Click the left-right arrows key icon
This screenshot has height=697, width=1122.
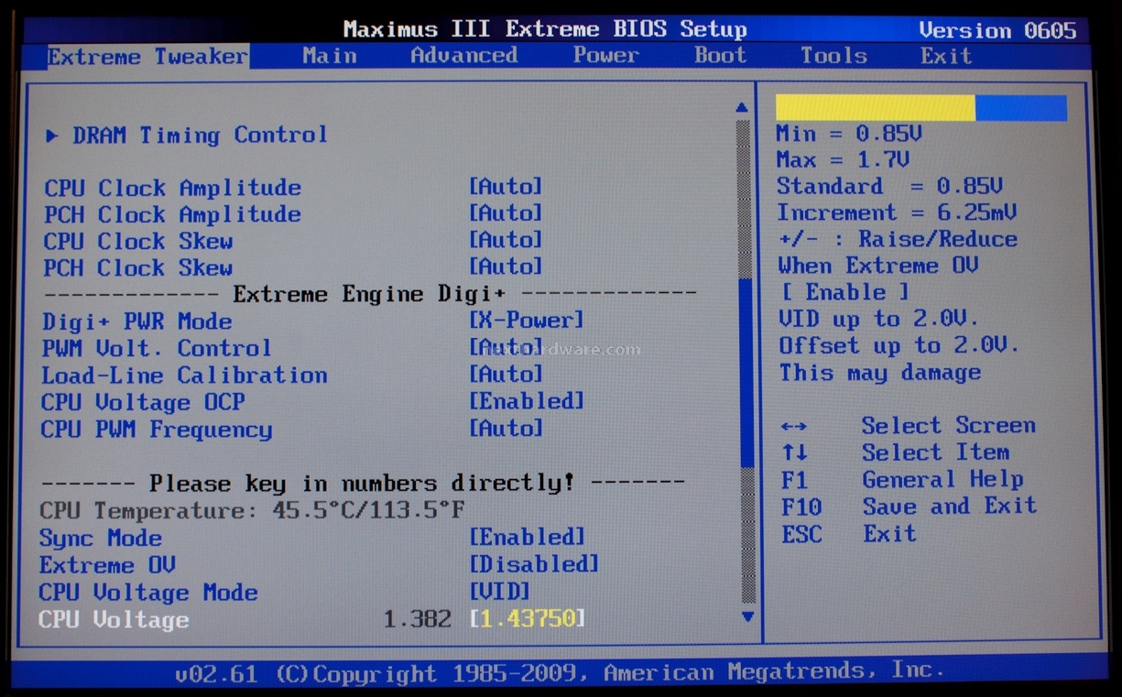[794, 427]
